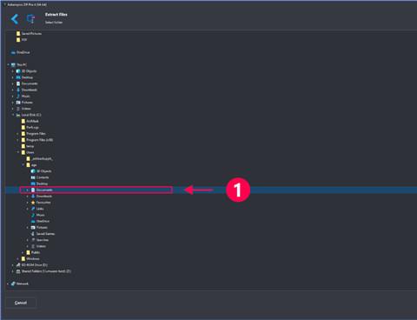This screenshot has width=417, height=320.
Task: Click the Saved Games icon
Action: 33,234
